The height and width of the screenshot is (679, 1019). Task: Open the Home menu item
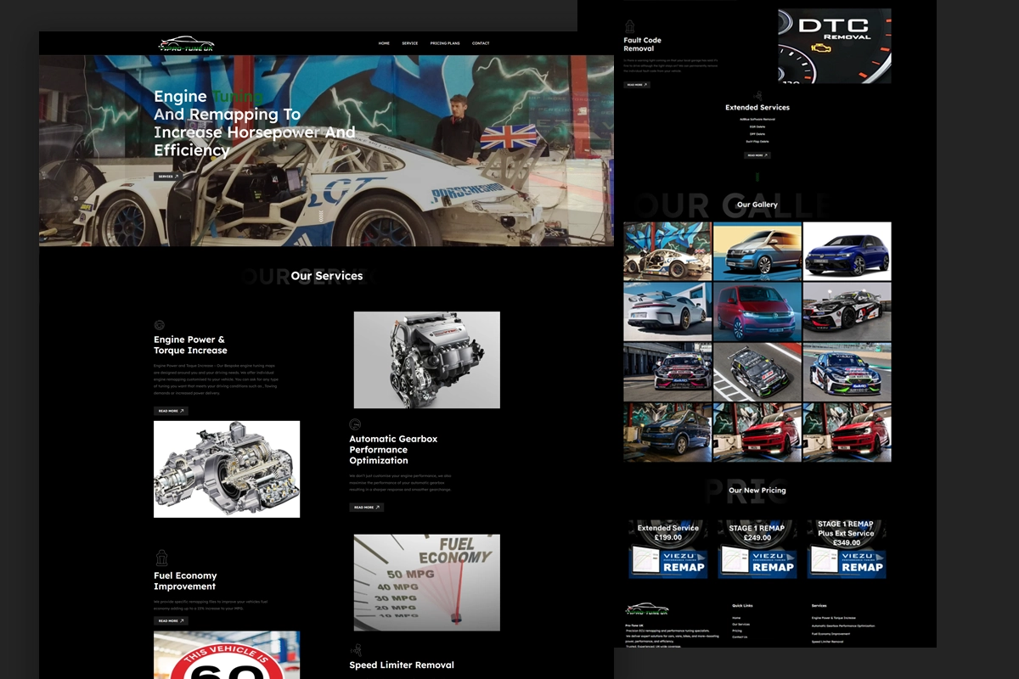(384, 43)
